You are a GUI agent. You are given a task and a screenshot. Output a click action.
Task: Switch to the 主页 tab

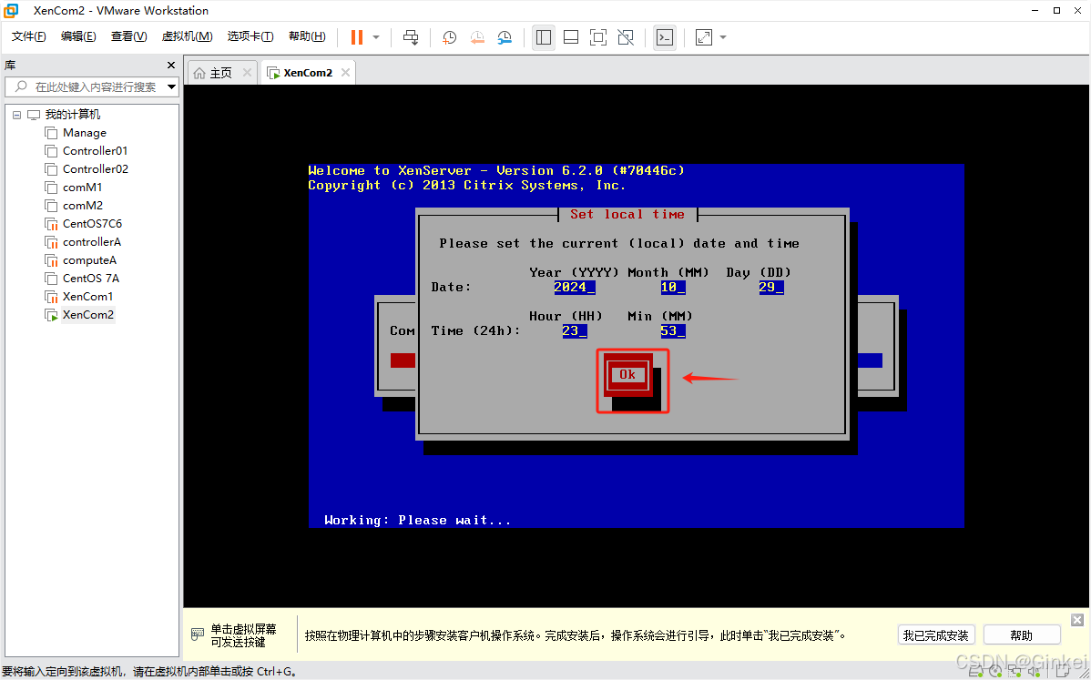[221, 73]
